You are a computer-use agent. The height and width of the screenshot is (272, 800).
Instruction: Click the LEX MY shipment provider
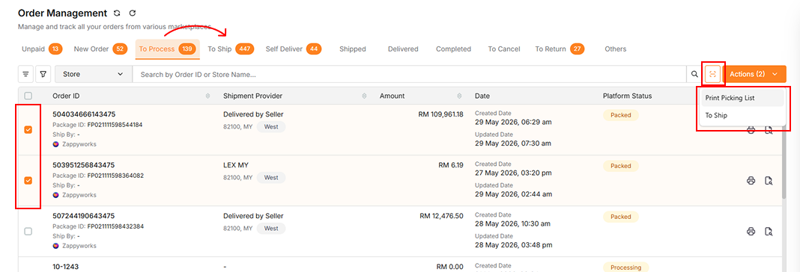pos(236,165)
